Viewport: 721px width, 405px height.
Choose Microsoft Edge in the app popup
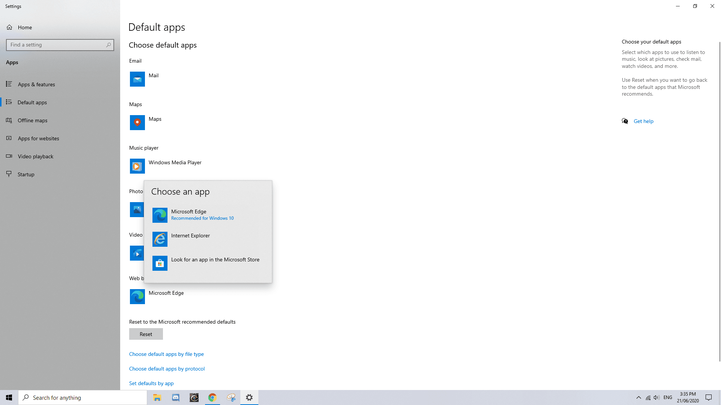(208, 215)
